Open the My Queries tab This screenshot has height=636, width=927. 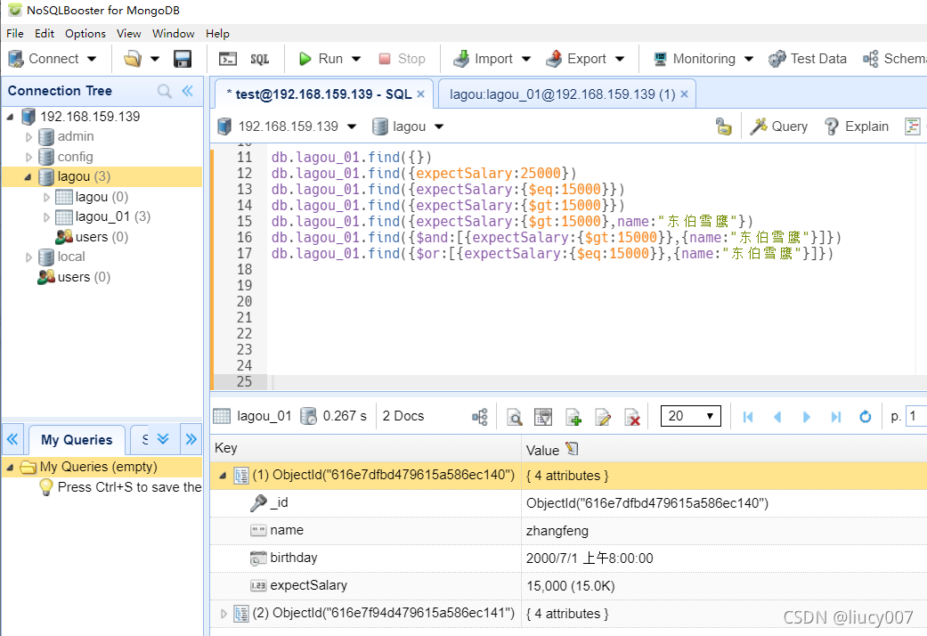pyautogui.click(x=77, y=439)
